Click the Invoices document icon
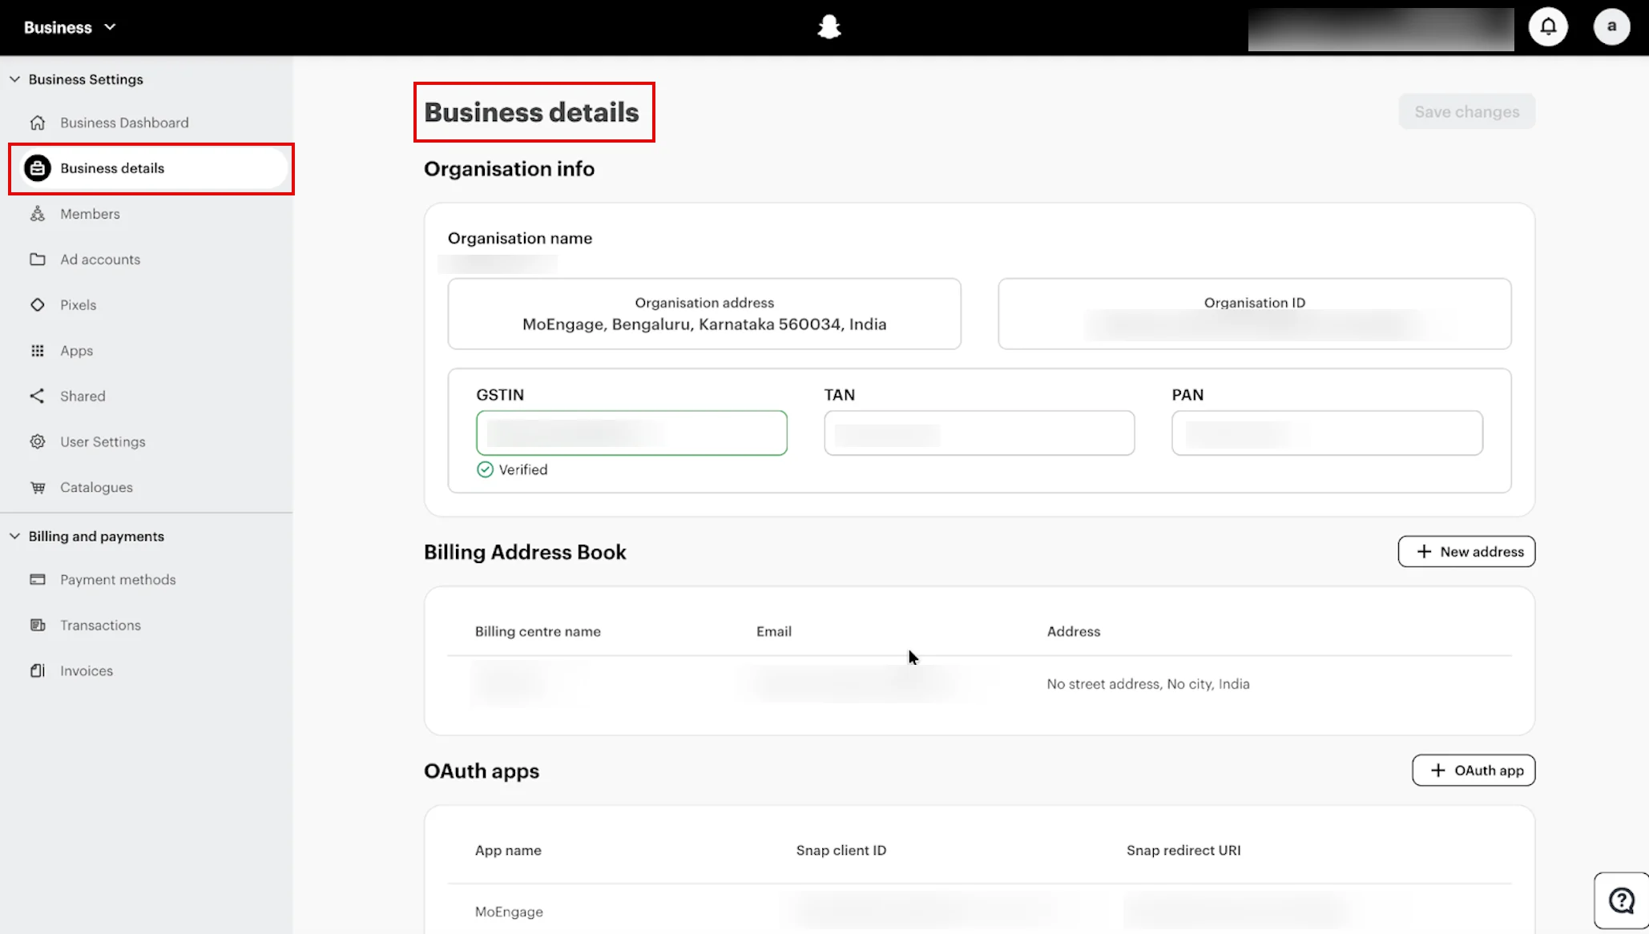 (38, 670)
